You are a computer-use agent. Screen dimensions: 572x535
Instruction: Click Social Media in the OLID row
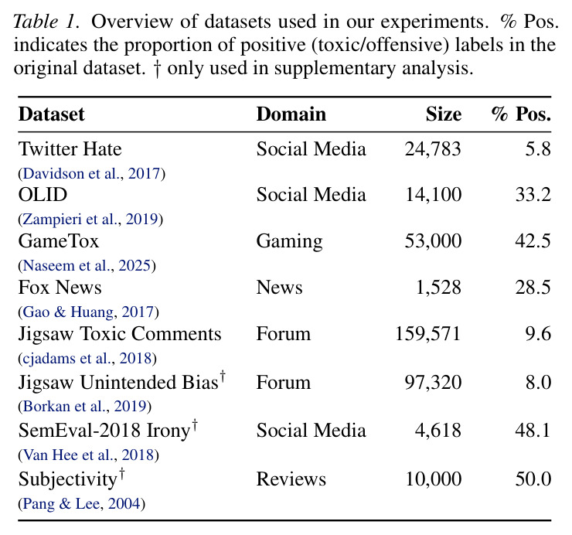pyautogui.click(x=312, y=195)
